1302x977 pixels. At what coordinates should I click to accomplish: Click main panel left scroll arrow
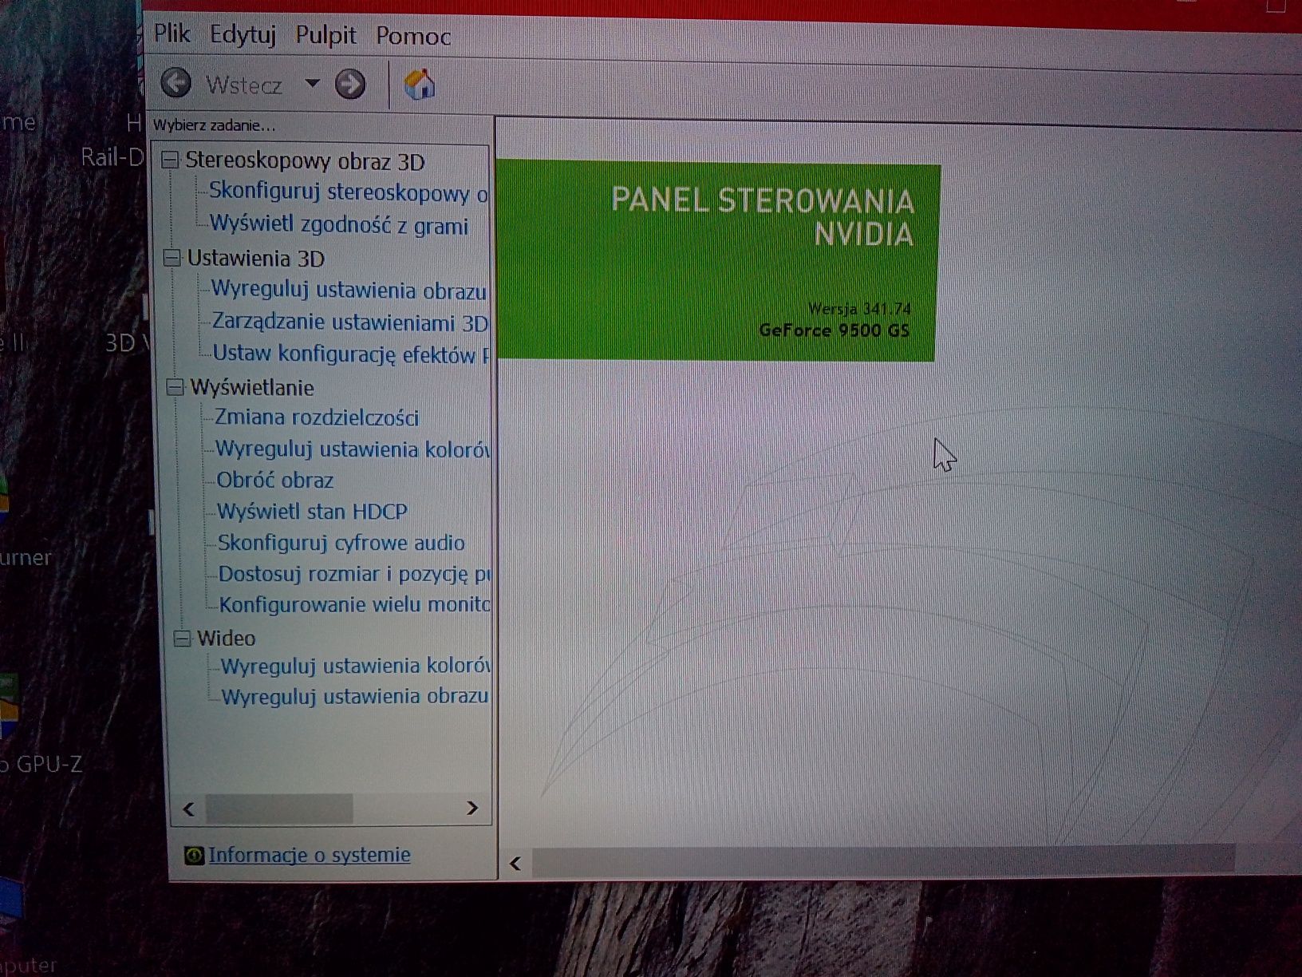click(x=515, y=863)
